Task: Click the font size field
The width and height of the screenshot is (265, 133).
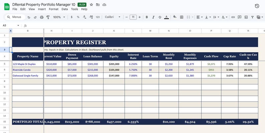Action: tap(133, 17)
